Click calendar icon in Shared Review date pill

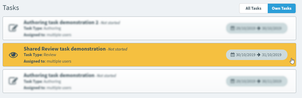232,55
